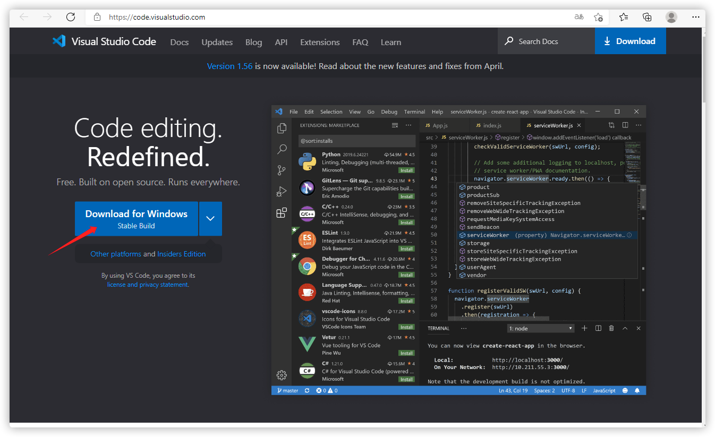
Task: Open the Learn navigation item
Action: click(391, 42)
